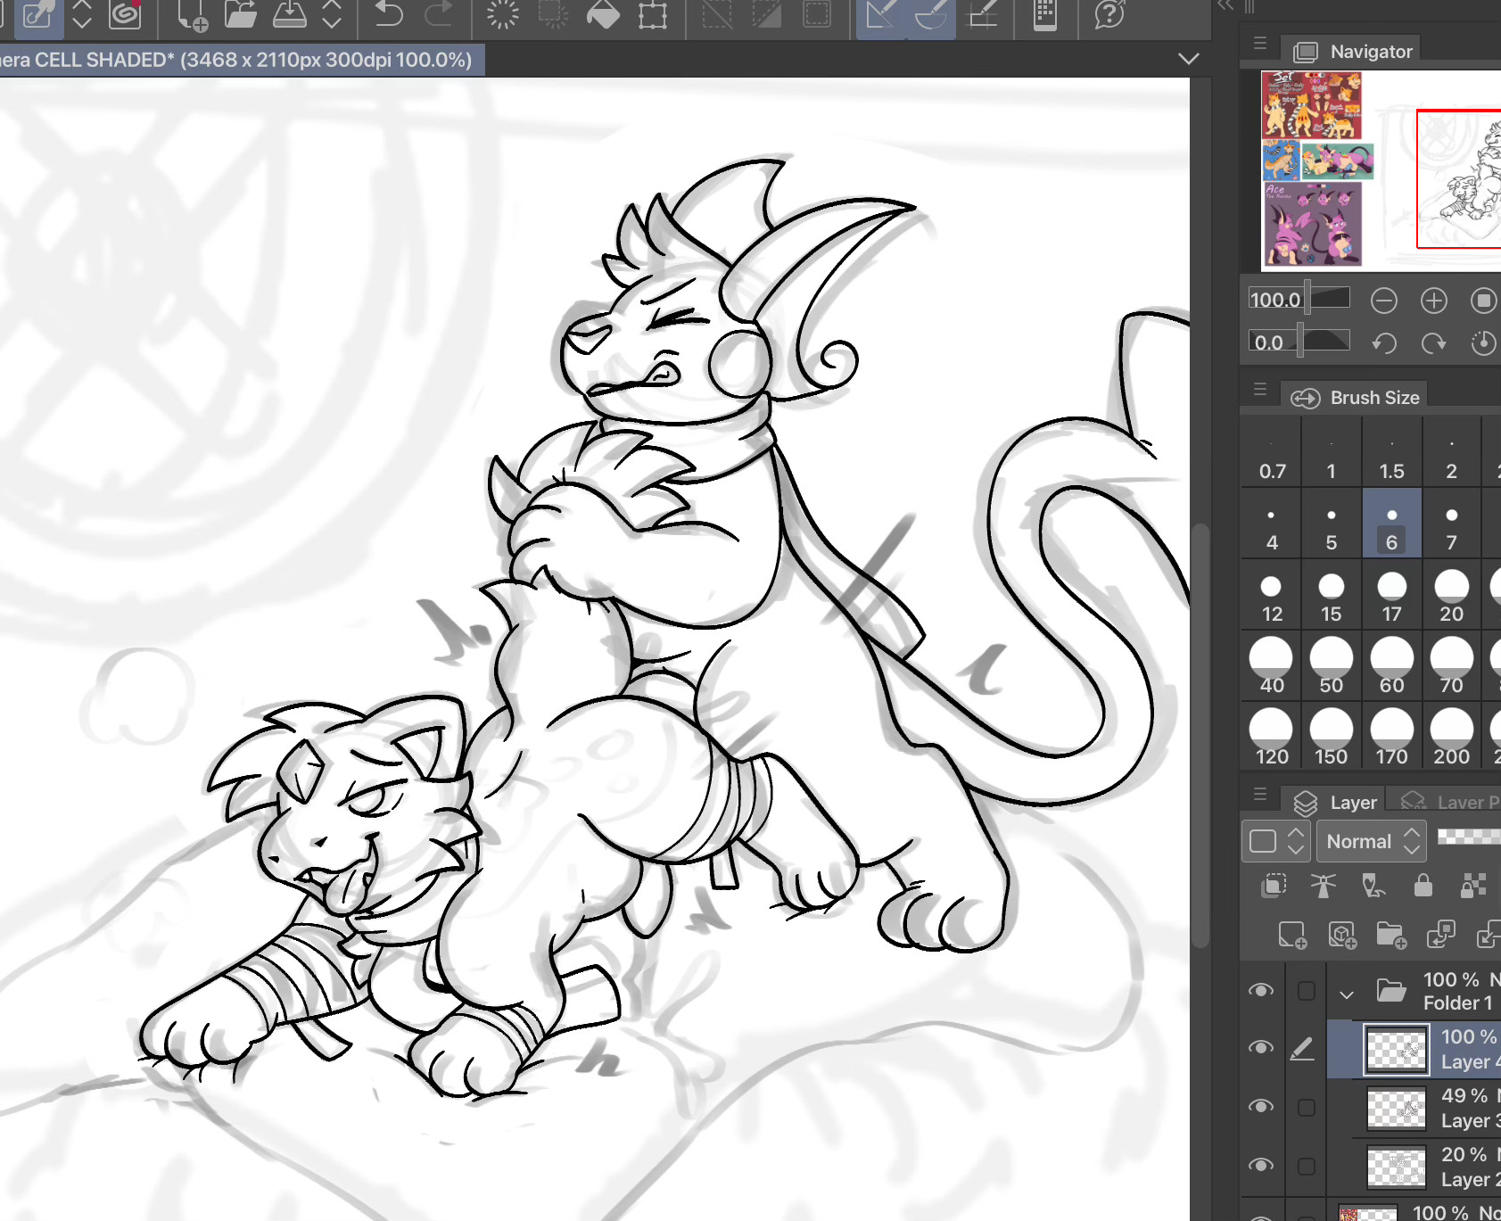Click the Open file folder icon
This screenshot has height=1221, width=1501.
(240, 14)
